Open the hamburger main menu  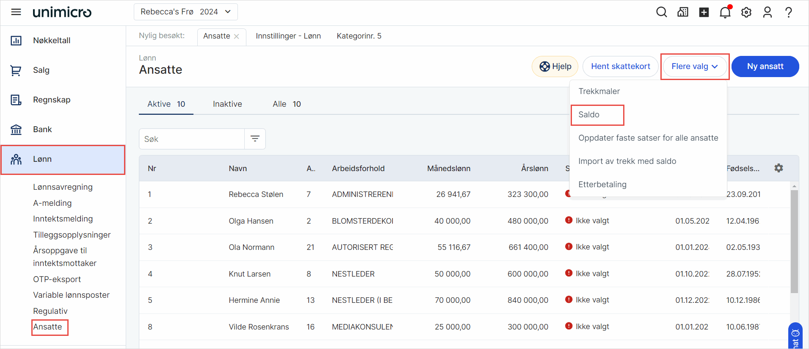pos(16,12)
